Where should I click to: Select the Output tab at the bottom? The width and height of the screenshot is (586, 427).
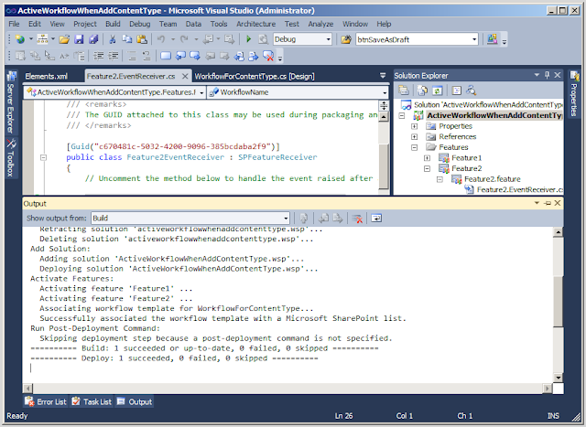click(135, 401)
